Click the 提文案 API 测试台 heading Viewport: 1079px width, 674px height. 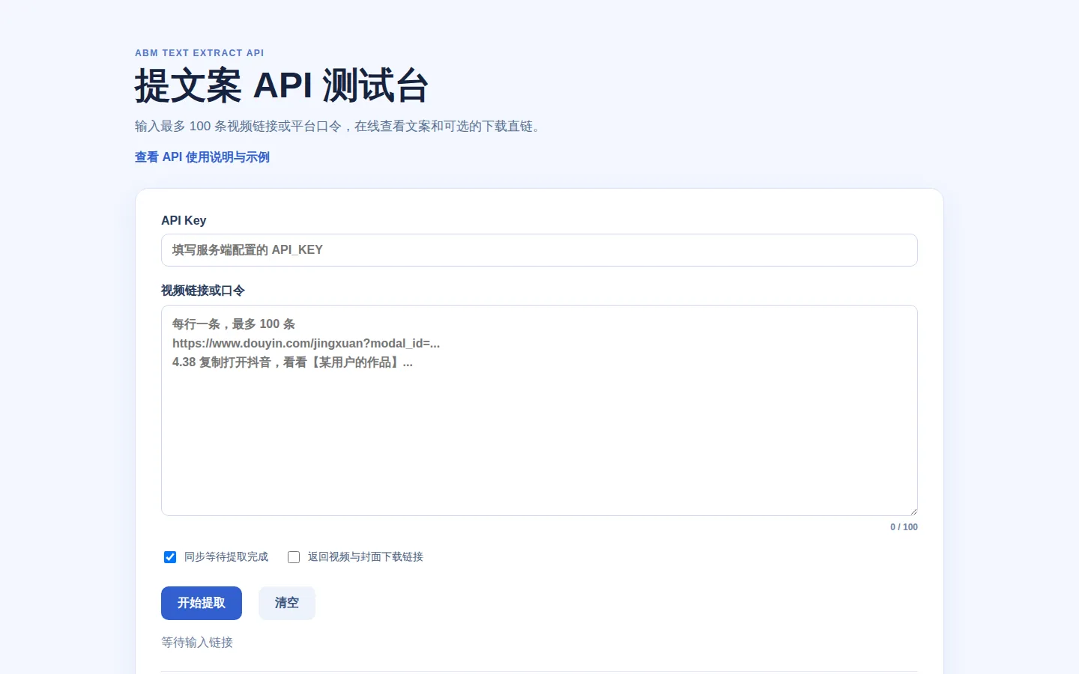tap(282, 85)
